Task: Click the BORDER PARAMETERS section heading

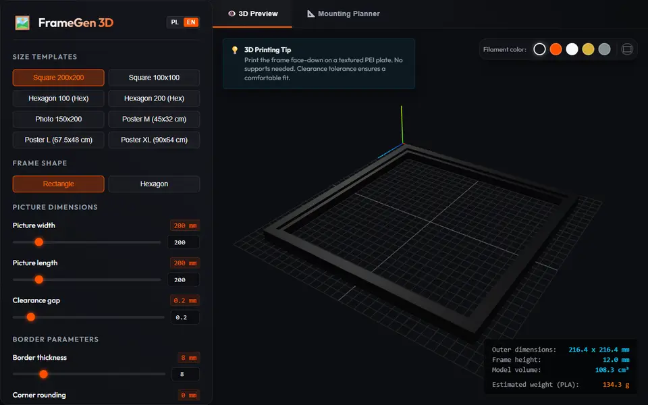Action: pyautogui.click(x=55, y=340)
